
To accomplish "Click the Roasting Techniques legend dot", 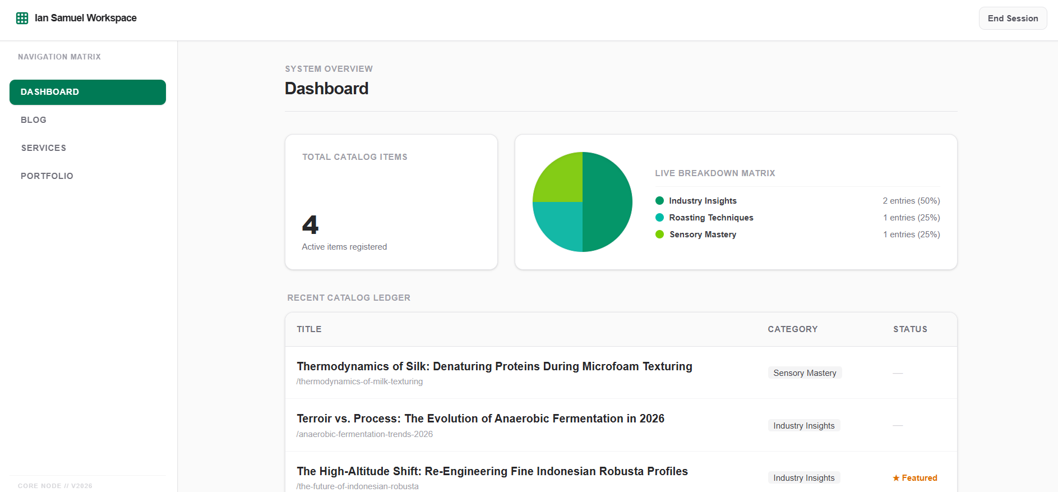I will pos(659,218).
